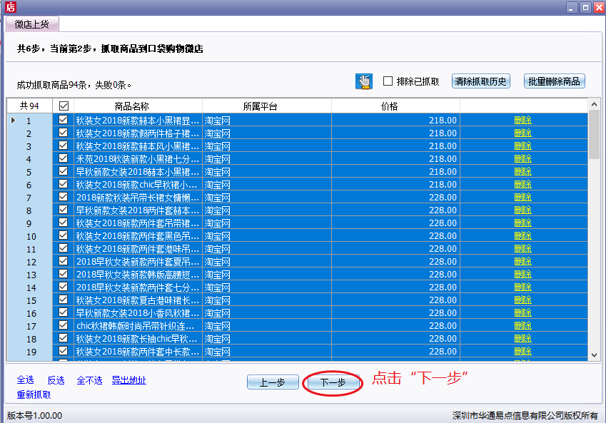Enable the 排除已抓取 checkbox
The width and height of the screenshot is (606, 423).
point(388,81)
